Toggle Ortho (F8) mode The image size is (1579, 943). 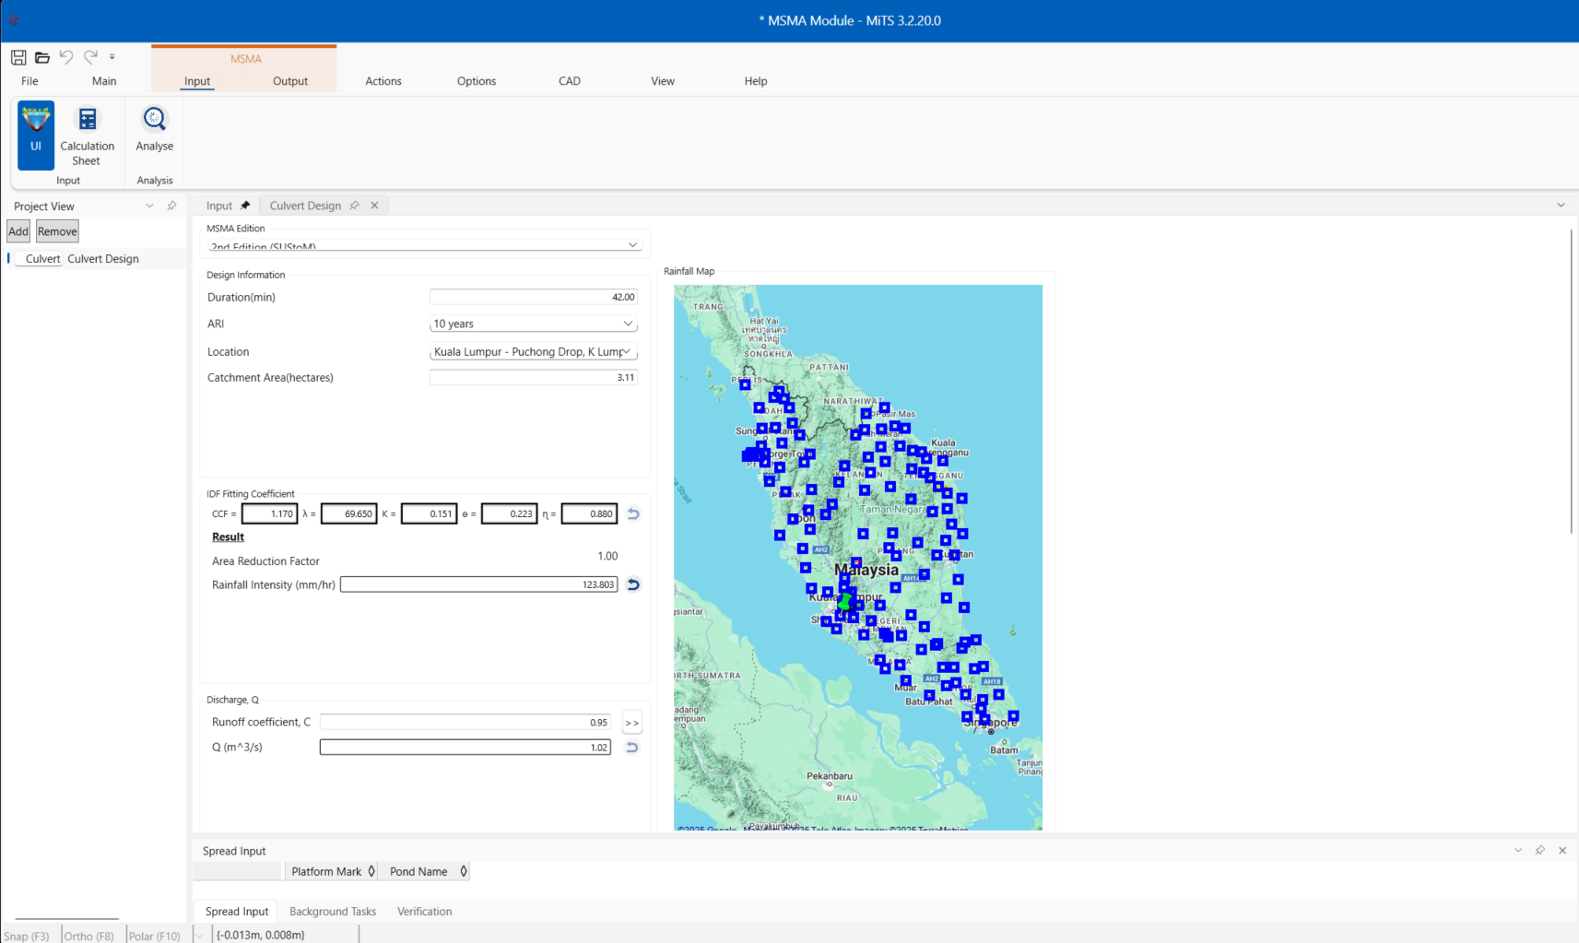coord(89,936)
